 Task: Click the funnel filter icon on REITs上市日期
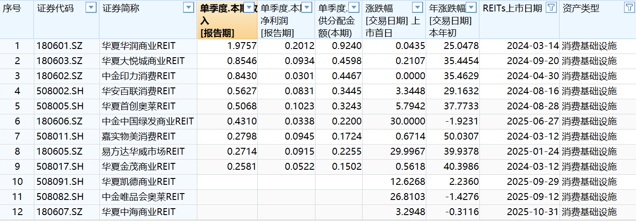[552, 8]
